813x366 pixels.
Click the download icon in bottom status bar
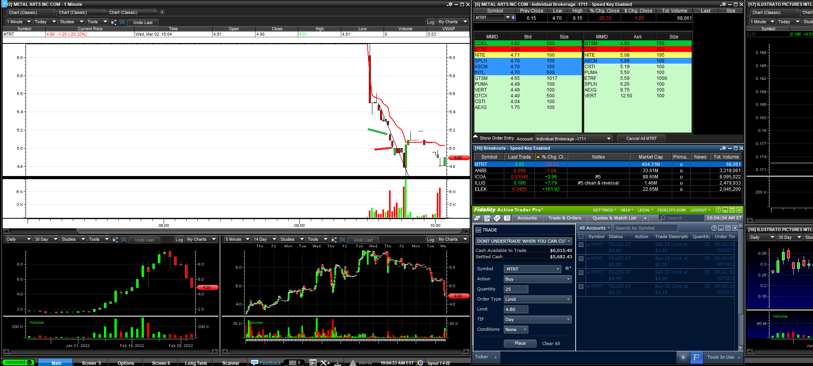coord(338,363)
